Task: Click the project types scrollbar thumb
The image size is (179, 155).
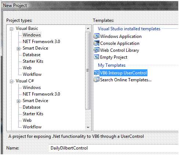Action: tap(88, 70)
